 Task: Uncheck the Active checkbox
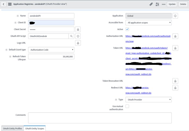(x=127, y=29)
